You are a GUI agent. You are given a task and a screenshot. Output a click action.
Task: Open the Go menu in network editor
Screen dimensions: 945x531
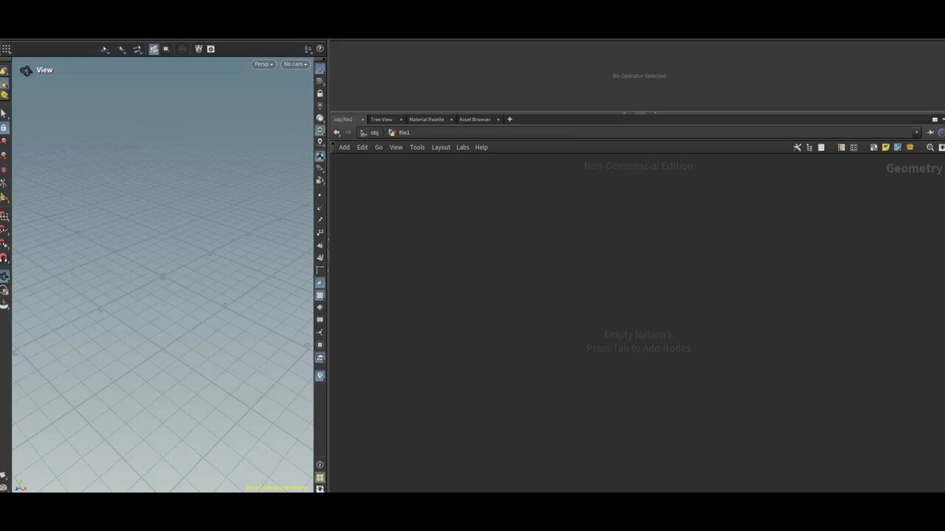coord(379,147)
